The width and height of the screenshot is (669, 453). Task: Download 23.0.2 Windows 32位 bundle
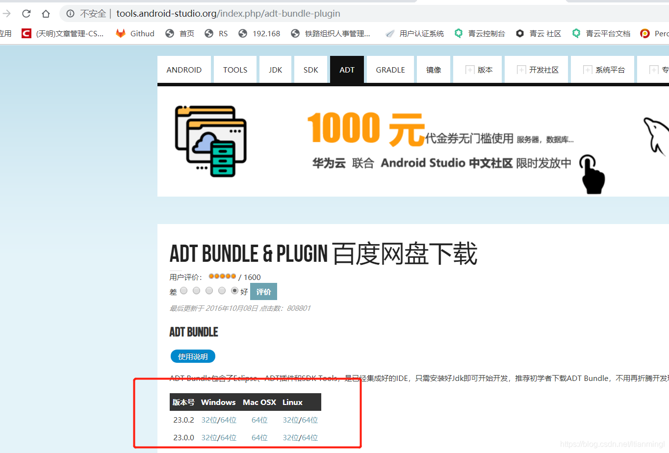tap(209, 420)
